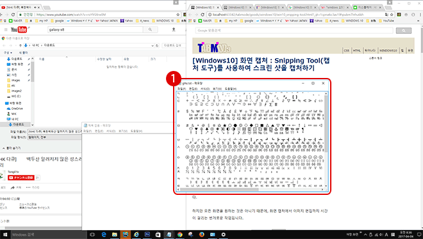Click the 이름 column header in the save dialog
The height and width of the screenshot is (239, 423).
[x=42, y=59]
